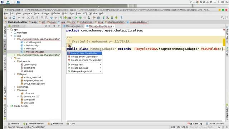Viewport: 229px width, 129px height.
Task: Click the Replace icon in toolbar
Action: (46, 18)
